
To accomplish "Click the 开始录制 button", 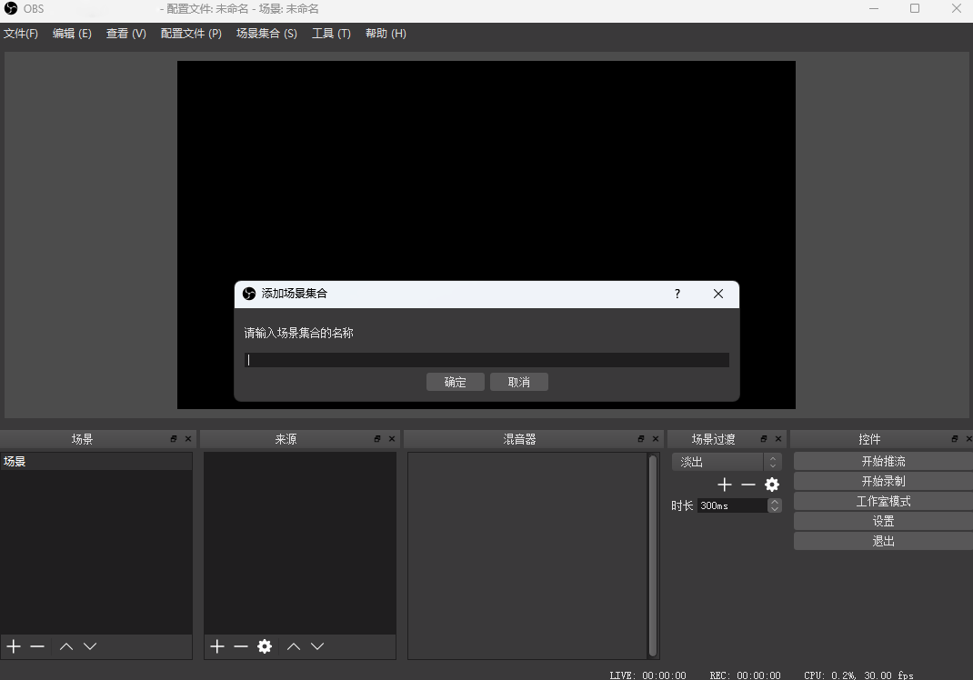I will pyautogui.click(x=882, y=480).
